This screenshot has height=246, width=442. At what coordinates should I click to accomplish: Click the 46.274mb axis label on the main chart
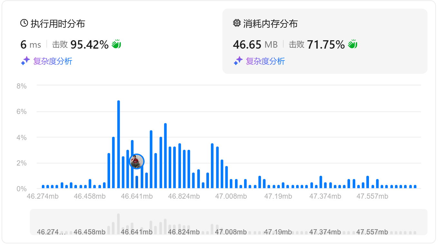coord(42,196)
